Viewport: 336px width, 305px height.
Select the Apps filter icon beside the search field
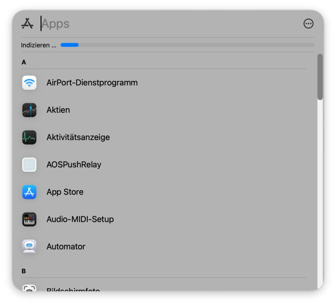[28, 23]
